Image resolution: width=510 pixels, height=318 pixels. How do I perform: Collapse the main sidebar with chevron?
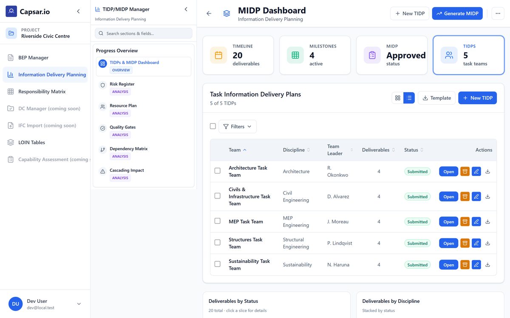tap(78, 11)
